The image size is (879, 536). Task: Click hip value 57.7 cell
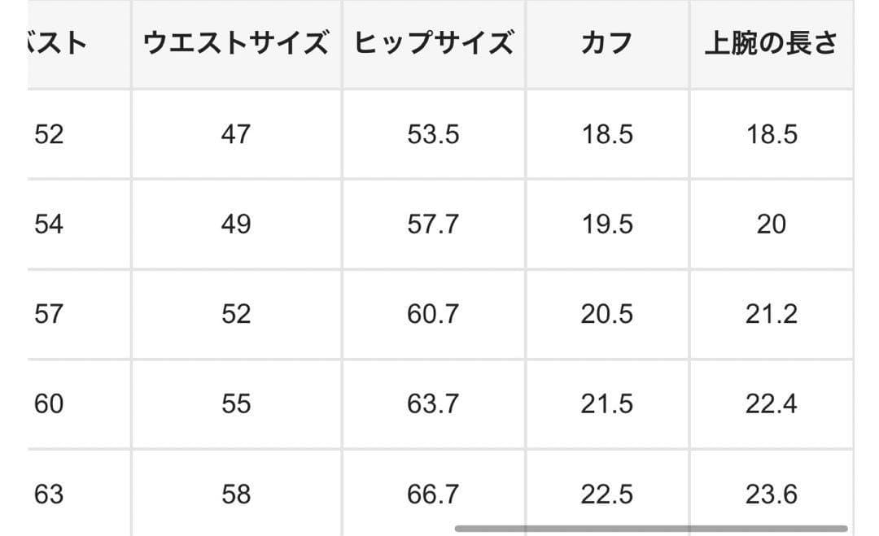pos(434,224)
